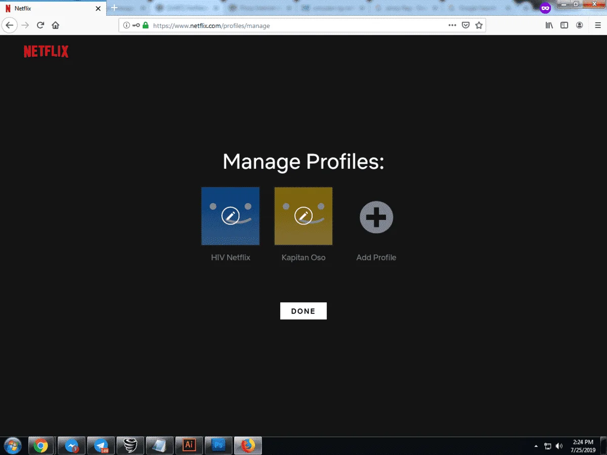
Task: Open the Firefox account icon
Action: (x=579, y=25)
